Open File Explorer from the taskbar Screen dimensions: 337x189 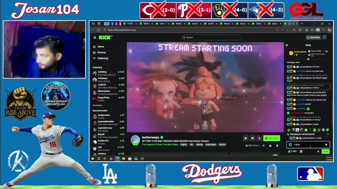pos(123,159)
